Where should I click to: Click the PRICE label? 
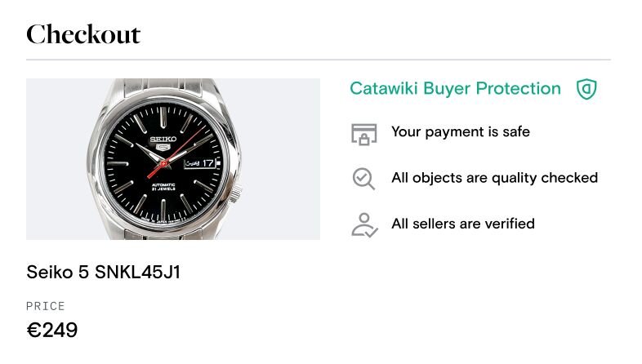tap(46, 306)
